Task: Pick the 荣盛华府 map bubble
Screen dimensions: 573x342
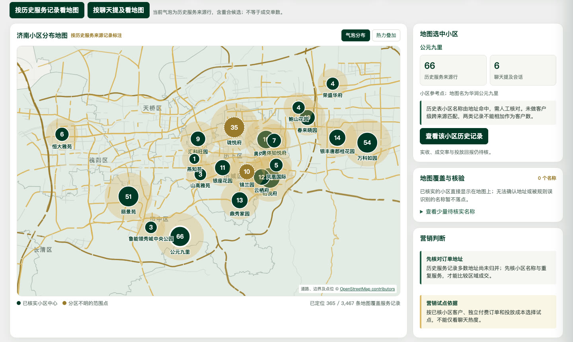Action: tap(333, 84)
